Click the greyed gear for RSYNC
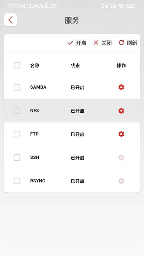 click(x=121, y=181)
